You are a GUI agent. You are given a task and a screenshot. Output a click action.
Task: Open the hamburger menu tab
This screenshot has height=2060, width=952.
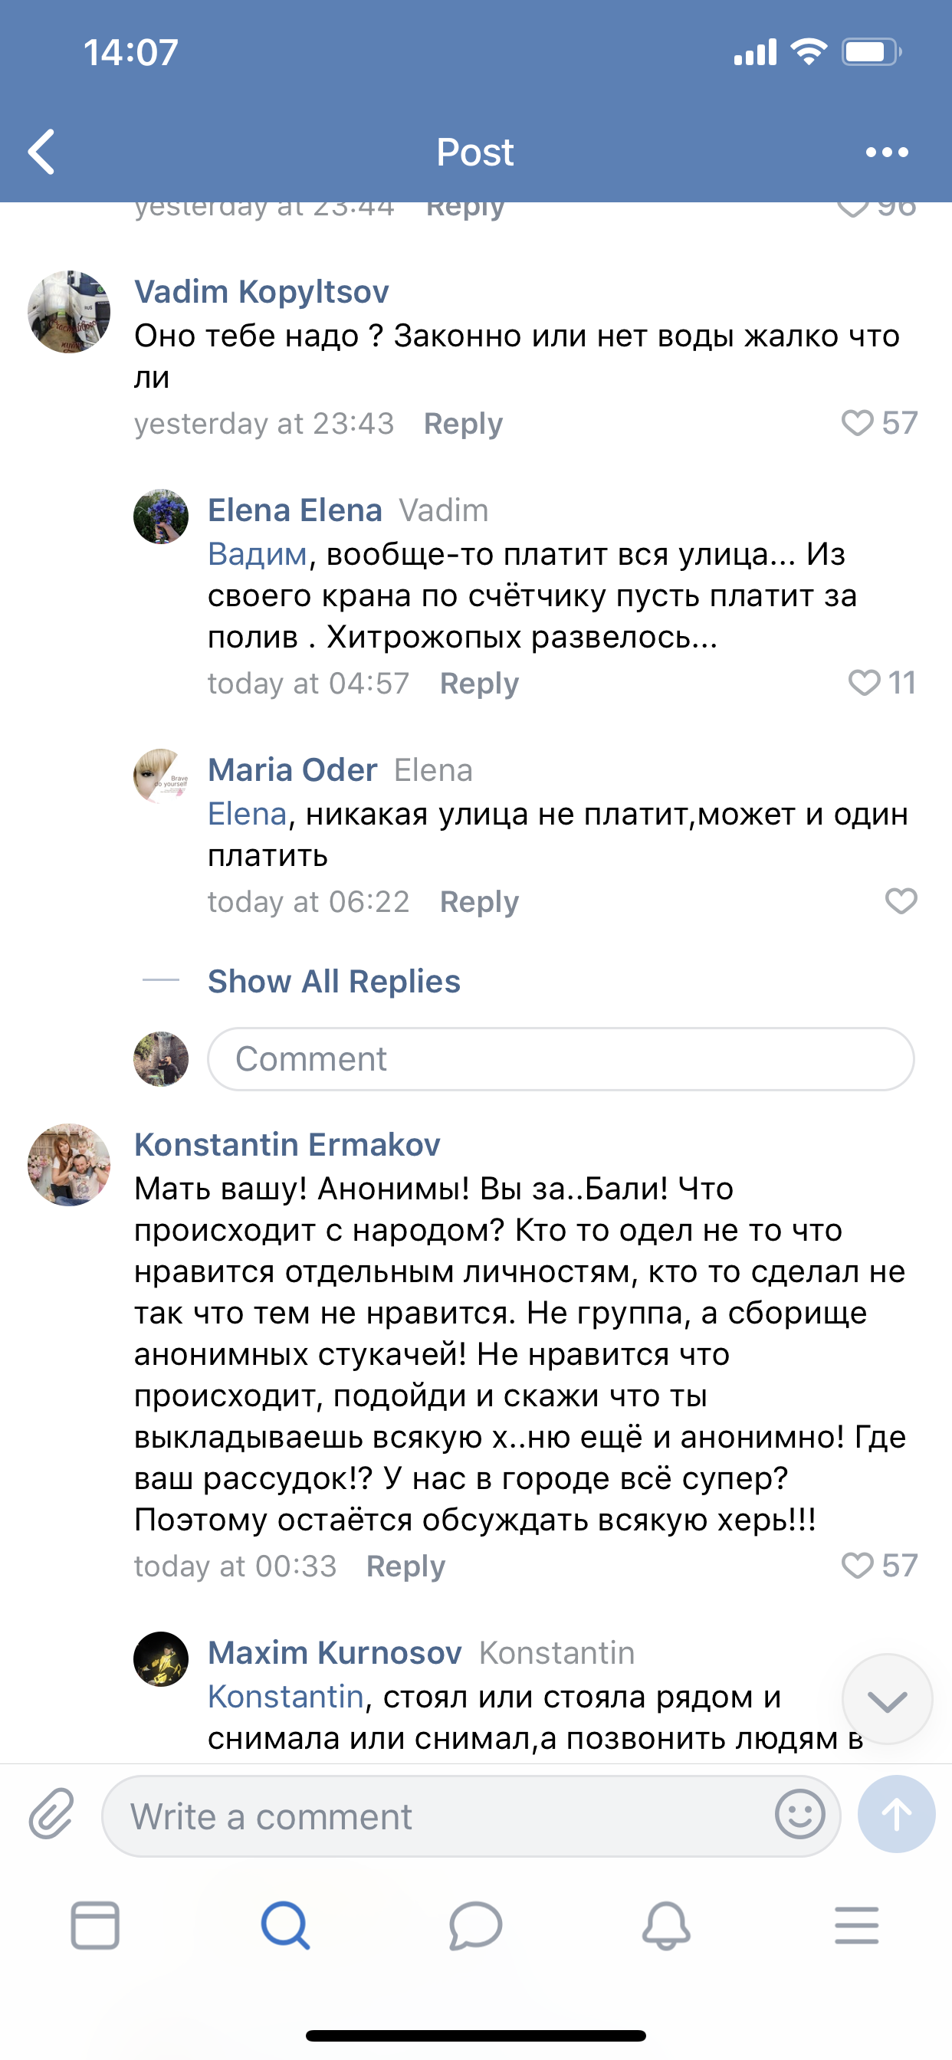856,1925
